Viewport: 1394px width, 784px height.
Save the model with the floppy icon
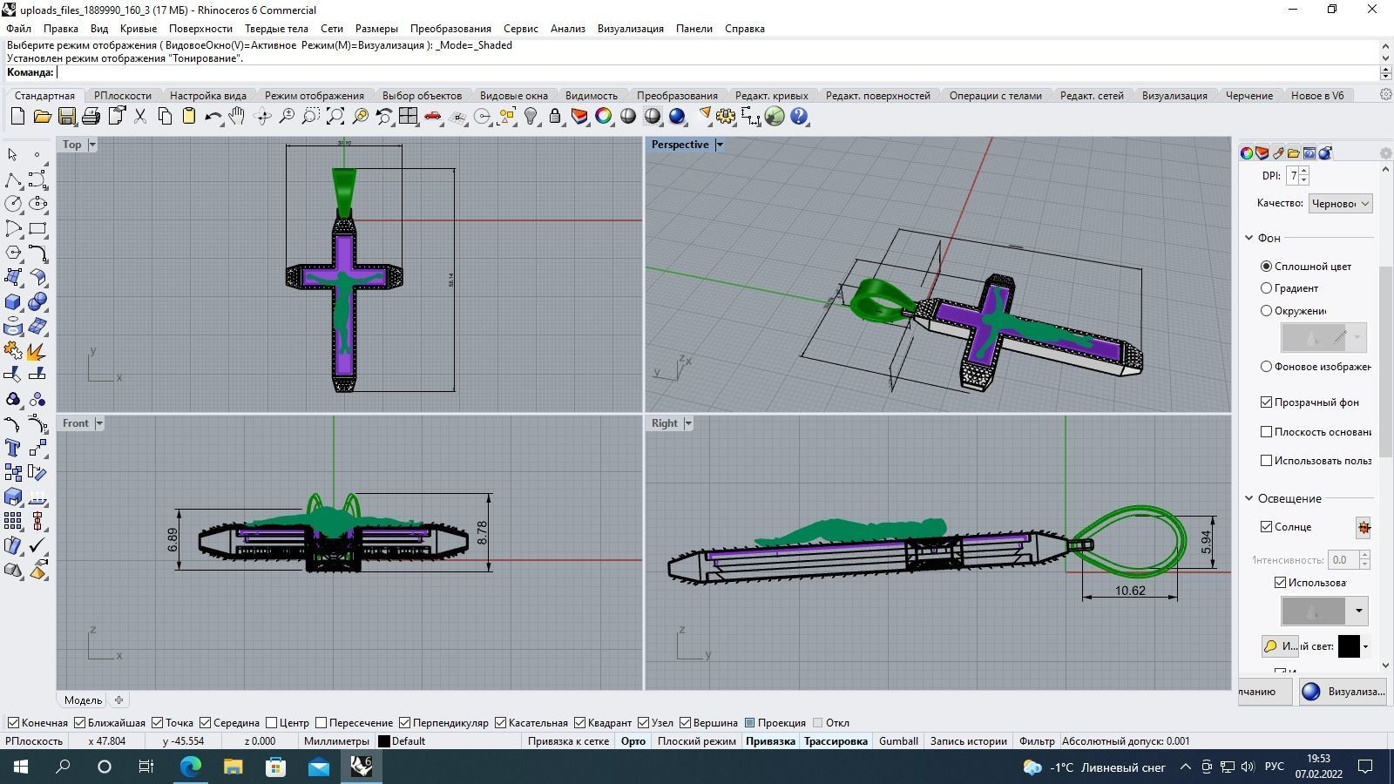pyautogui.click(x=66, y=116)
